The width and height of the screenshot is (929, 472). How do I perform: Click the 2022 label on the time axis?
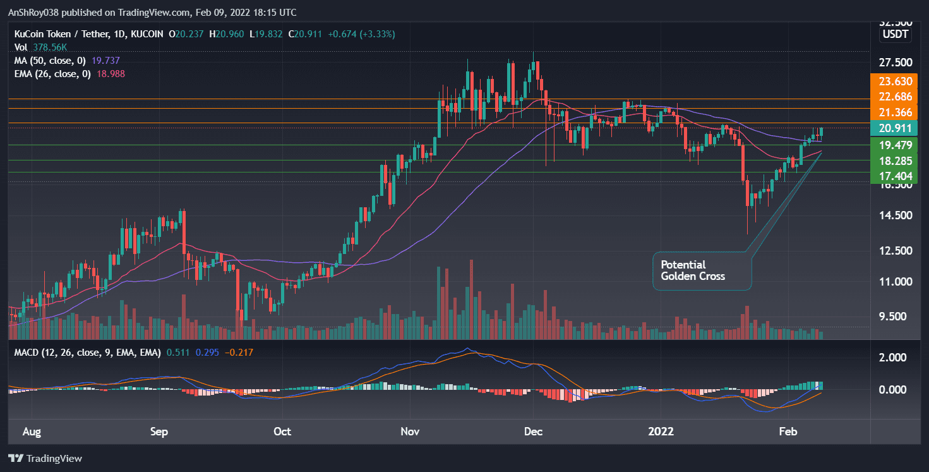pyautogui.click(x=661, y=432)
